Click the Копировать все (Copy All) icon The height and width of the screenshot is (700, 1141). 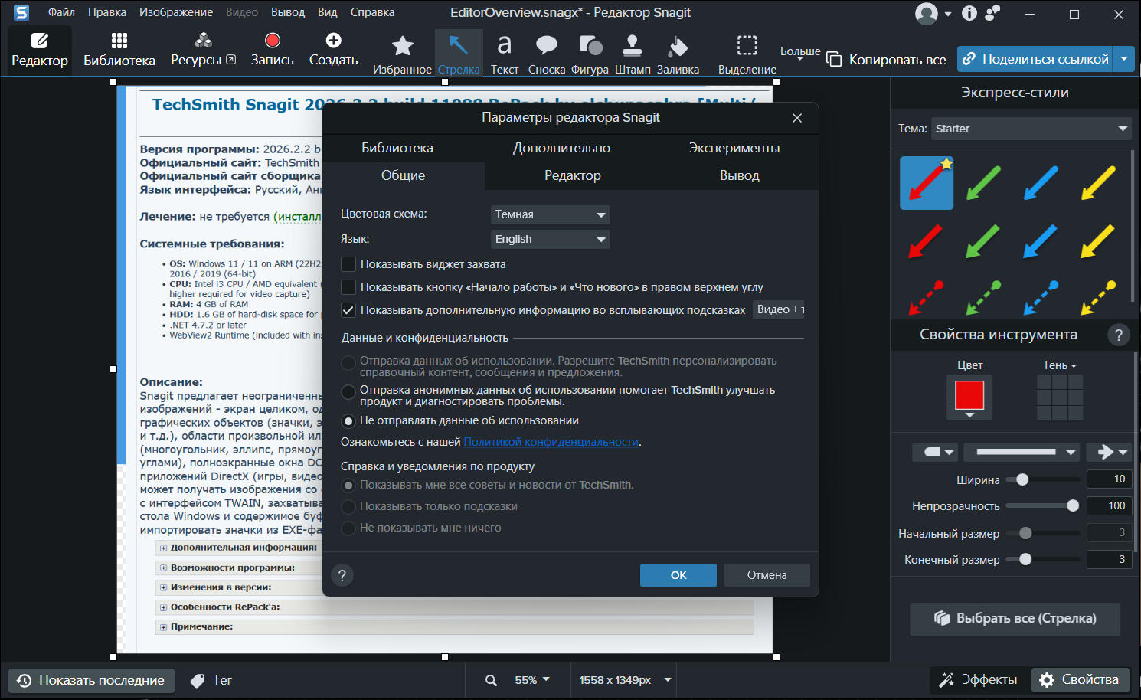tap(834, 60)
